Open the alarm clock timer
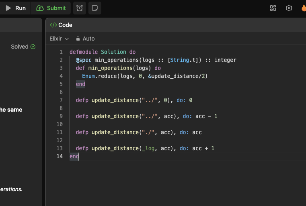306x206 pixels. [x=80, y=8]
